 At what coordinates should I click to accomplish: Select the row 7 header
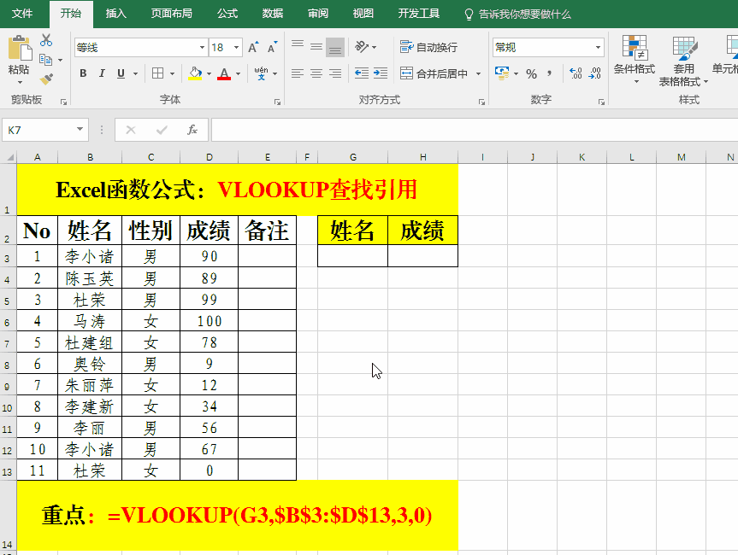8,342
